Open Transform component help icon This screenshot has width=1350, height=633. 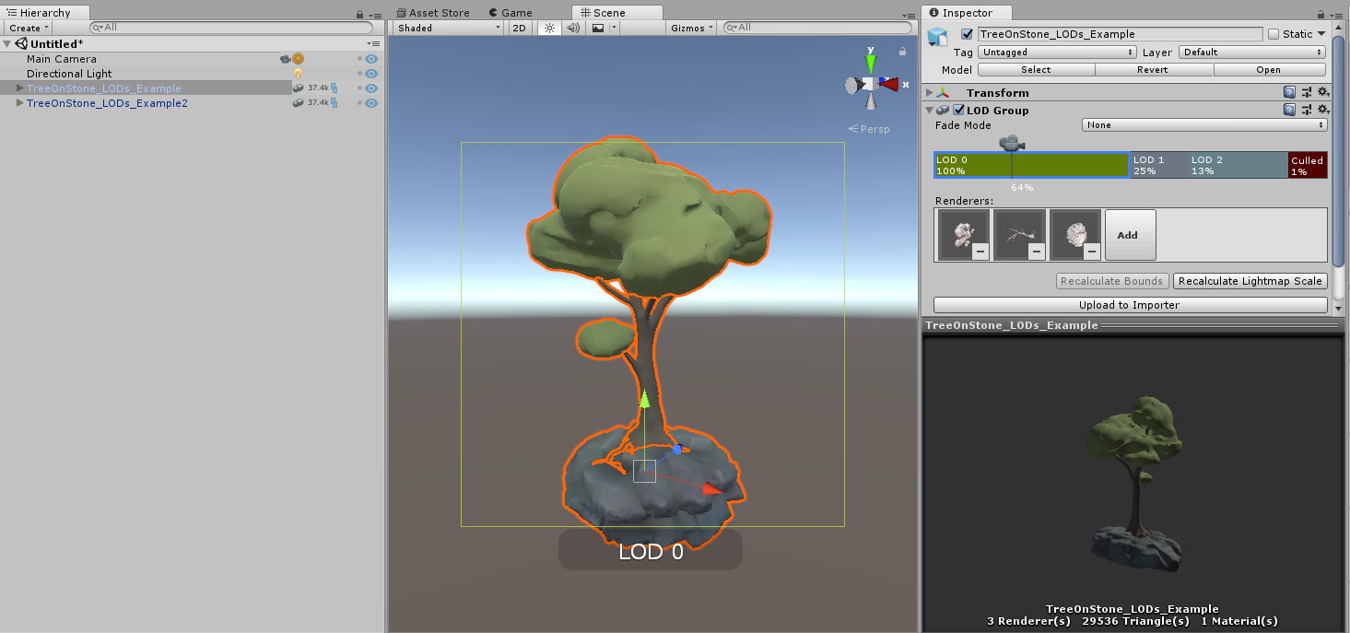click(x=1290, y=93)
